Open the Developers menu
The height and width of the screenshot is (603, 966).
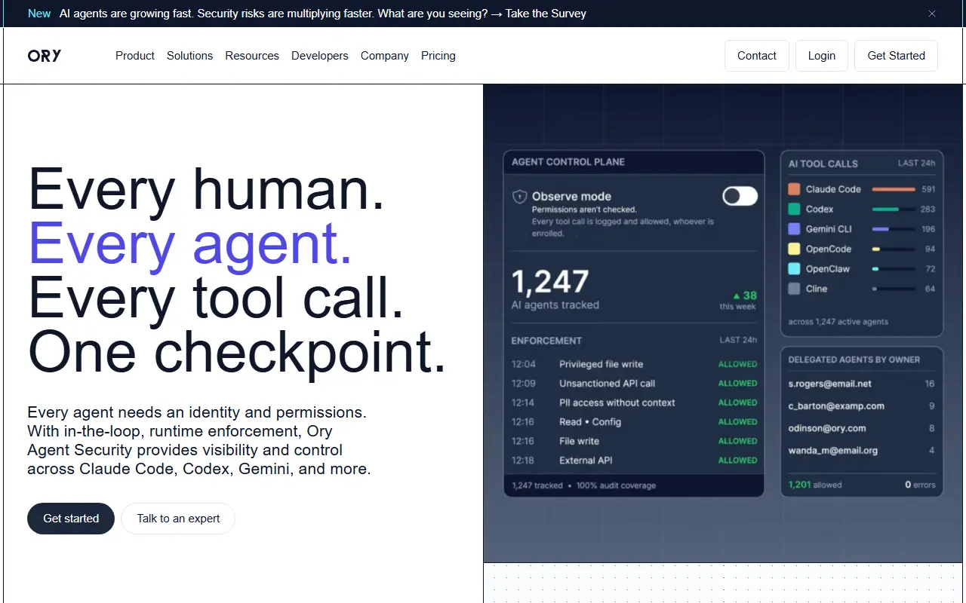320,56
